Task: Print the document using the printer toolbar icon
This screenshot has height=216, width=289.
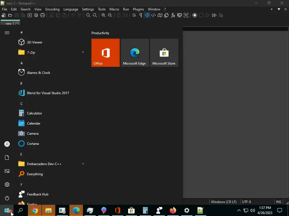Action: (x=43, y=15)
